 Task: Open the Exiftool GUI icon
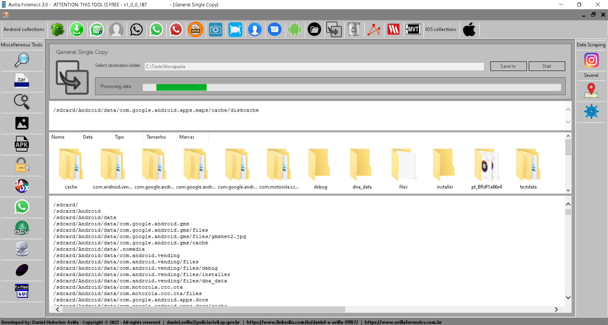click(22, 291)
